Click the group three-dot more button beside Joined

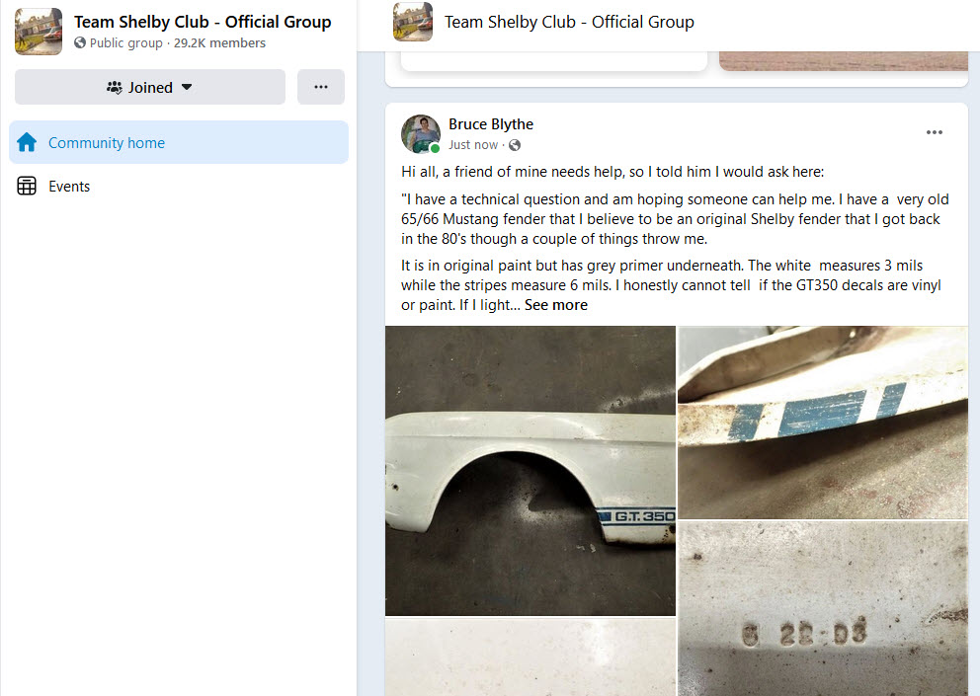(x=321, y=87)
